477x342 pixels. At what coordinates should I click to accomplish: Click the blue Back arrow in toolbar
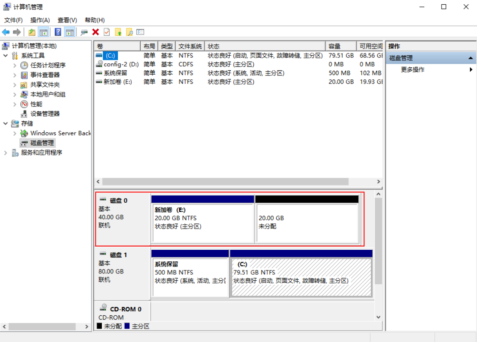[6, 32]
